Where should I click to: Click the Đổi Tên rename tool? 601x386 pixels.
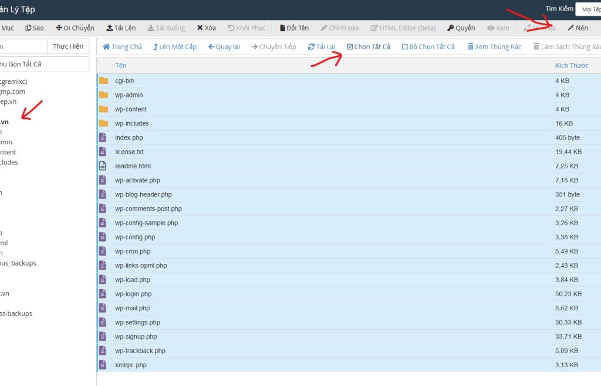point(294,28)
